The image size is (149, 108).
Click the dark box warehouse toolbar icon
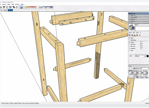point(10,7)
